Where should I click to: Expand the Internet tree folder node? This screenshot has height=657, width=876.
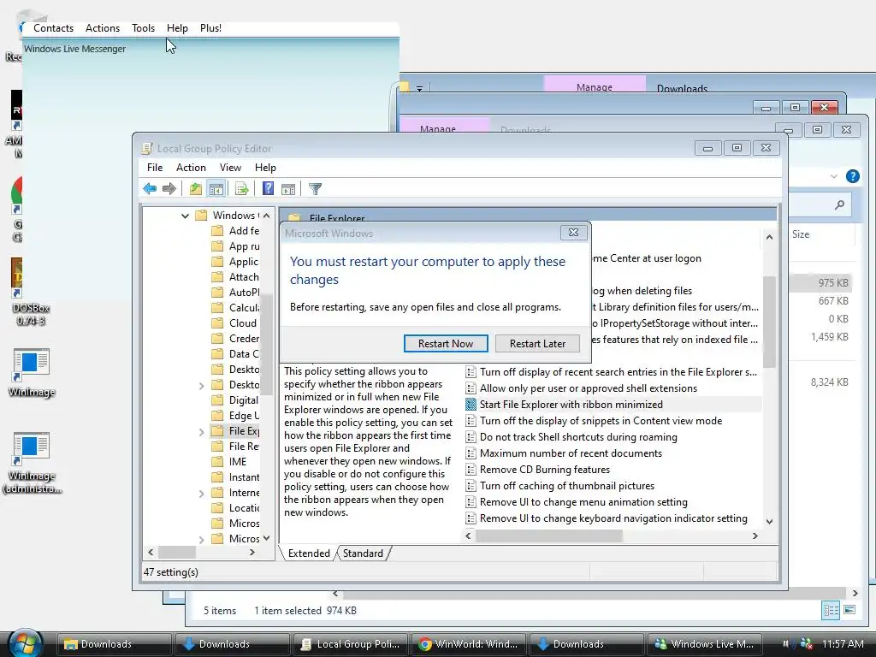202,494
